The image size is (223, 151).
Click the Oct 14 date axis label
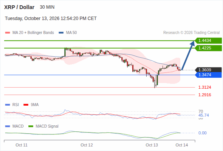182,145
